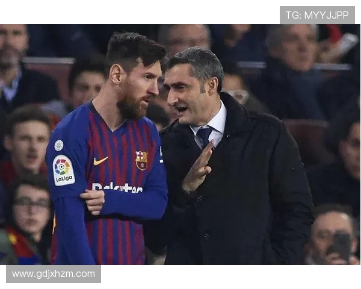361x289 pixels.
Task: Open the www.gdjxhzm.com link
Action: click(54, 274)
